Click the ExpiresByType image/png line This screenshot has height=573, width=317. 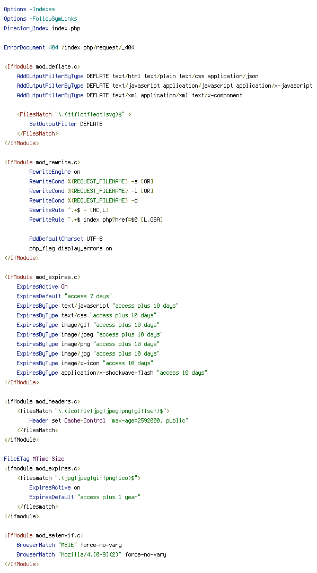88,344
